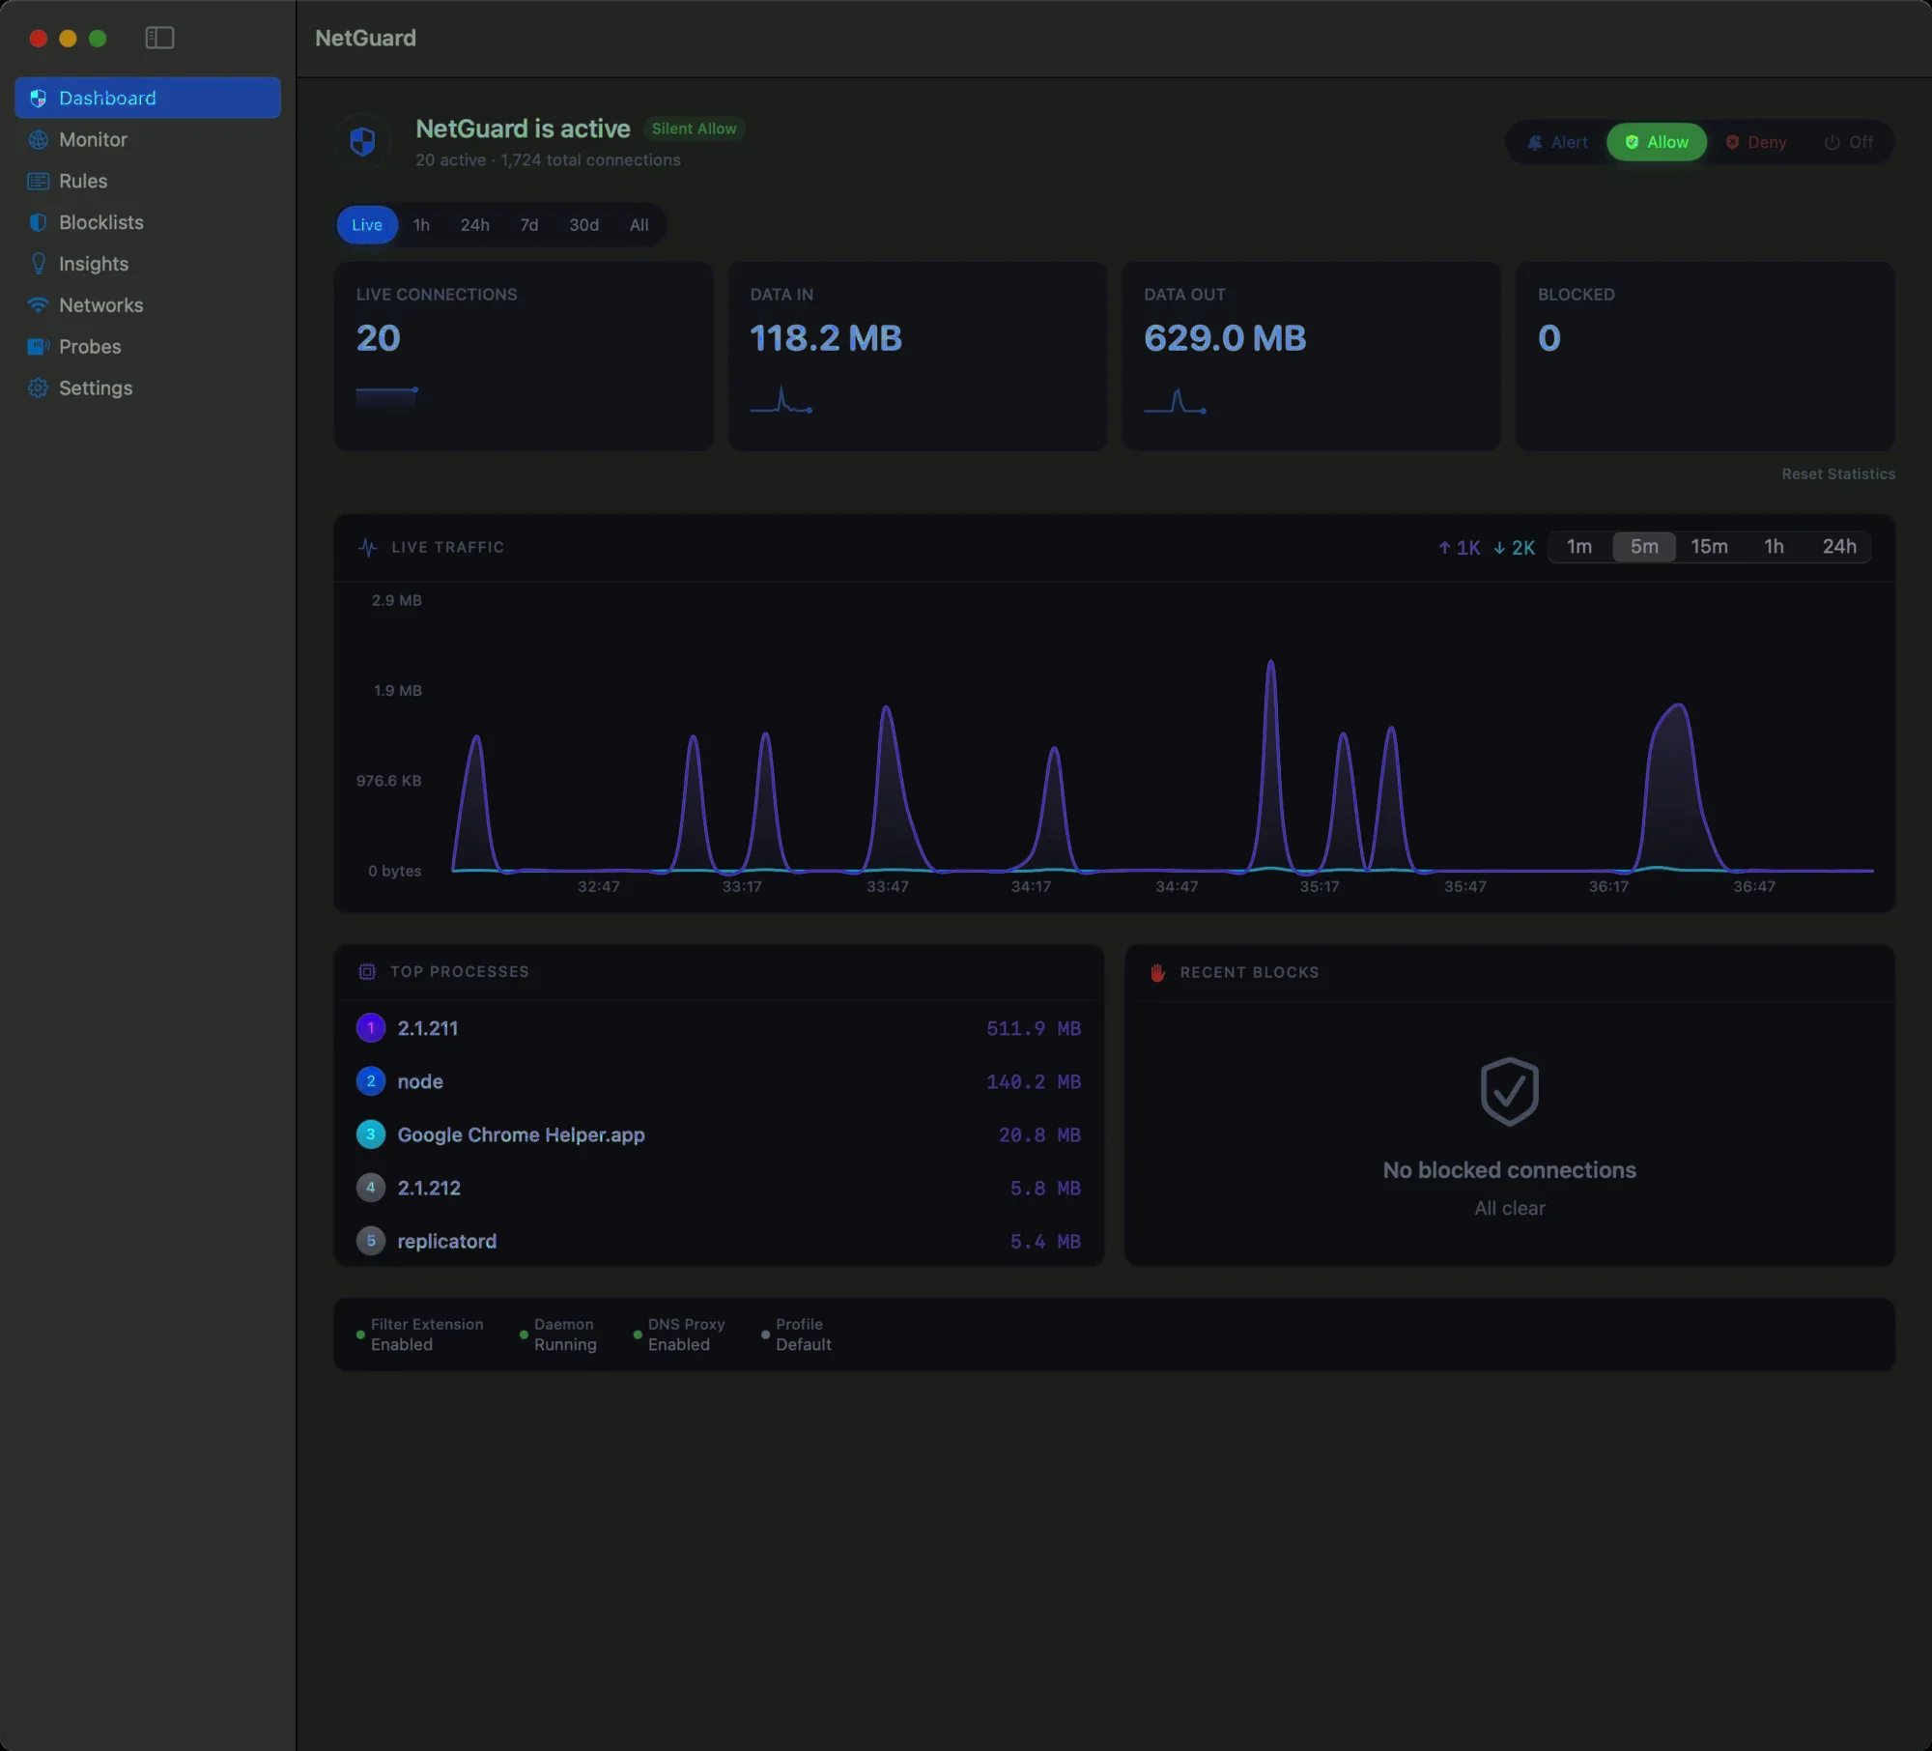
Task: Open the Networks section
Action: pos(148,305)
